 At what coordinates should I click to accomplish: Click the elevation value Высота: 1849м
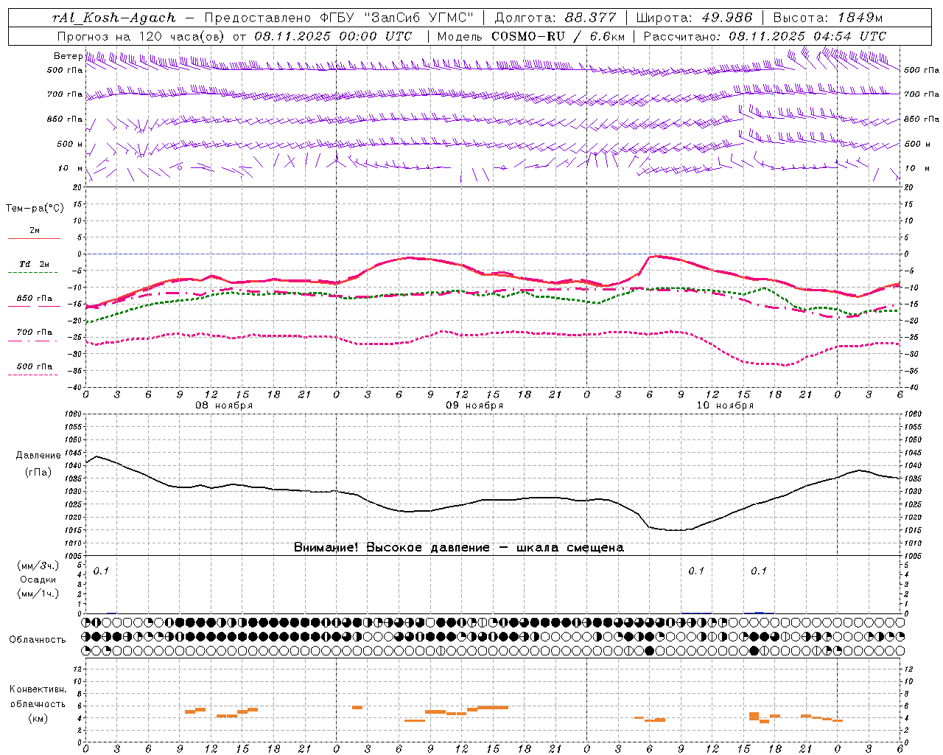[x=828, y=18]
